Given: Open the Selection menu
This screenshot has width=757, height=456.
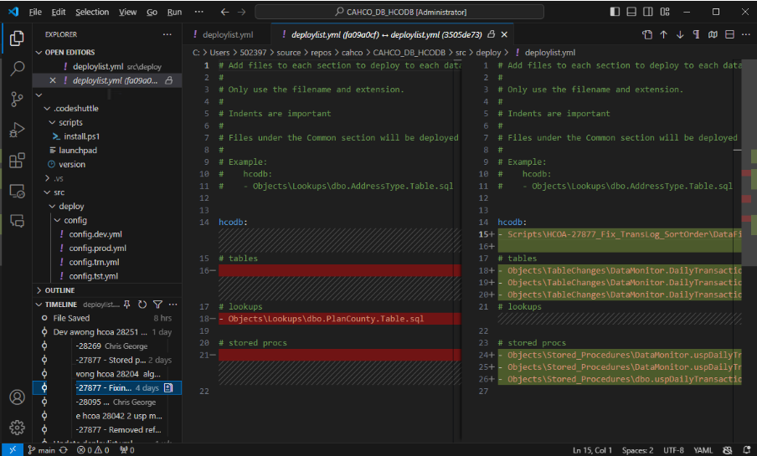Looking at the screenshot, I should [91, 13].
